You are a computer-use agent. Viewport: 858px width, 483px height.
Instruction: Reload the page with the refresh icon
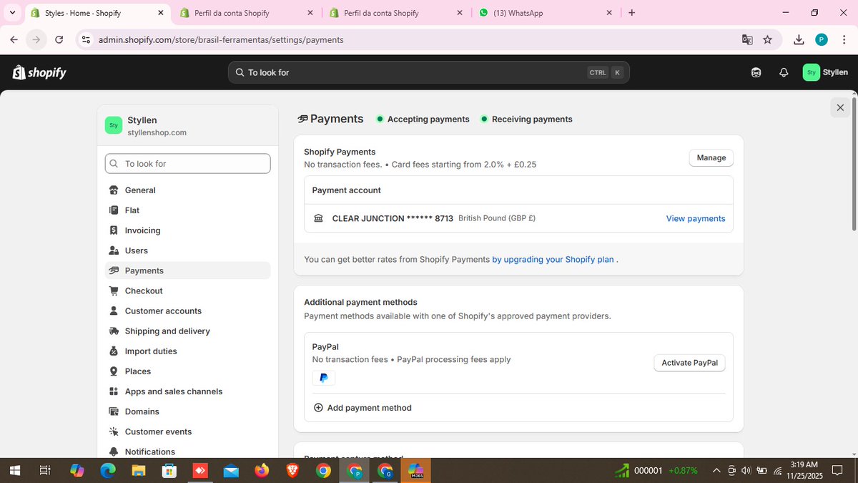pyautogui.click(x=59, y=40)
